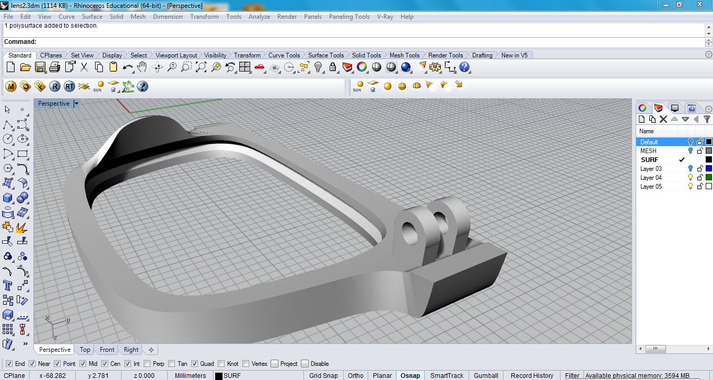The image size is (713, 380).
Task: Click the Cut scissors icon
Action: 84,67
